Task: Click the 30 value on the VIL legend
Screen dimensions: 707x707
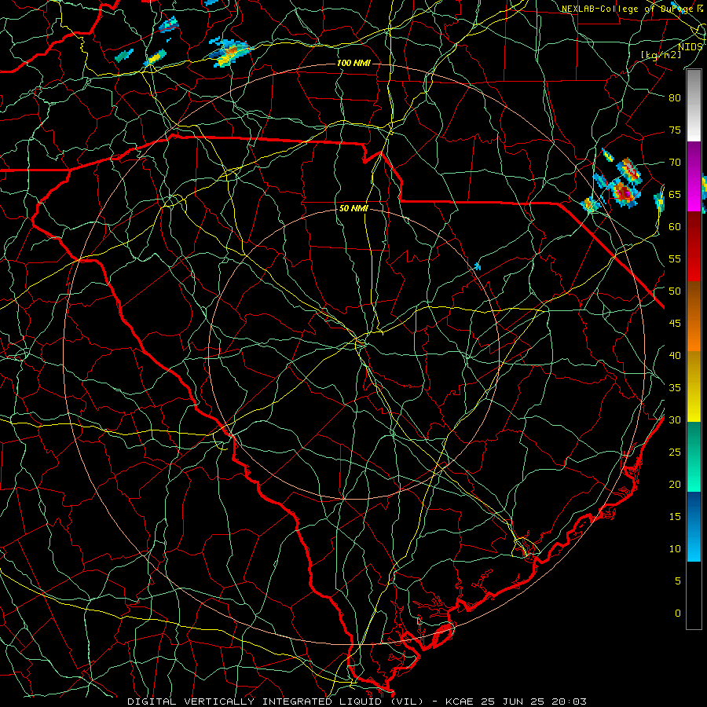Action: tap(675, 419)
